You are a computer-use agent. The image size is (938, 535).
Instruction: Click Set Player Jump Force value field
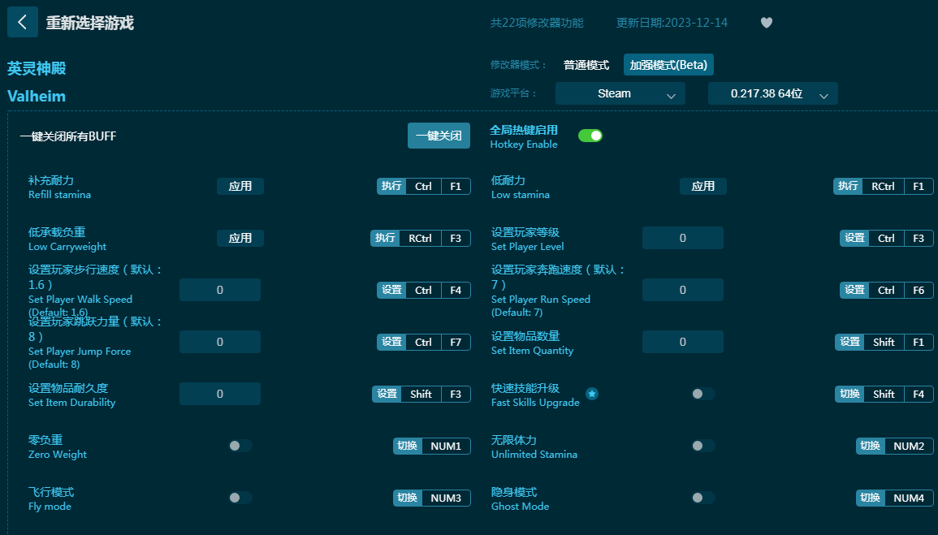click(x=219, y=342)
